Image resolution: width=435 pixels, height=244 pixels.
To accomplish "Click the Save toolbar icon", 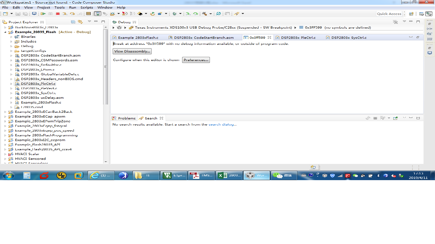I will [18, 14].
